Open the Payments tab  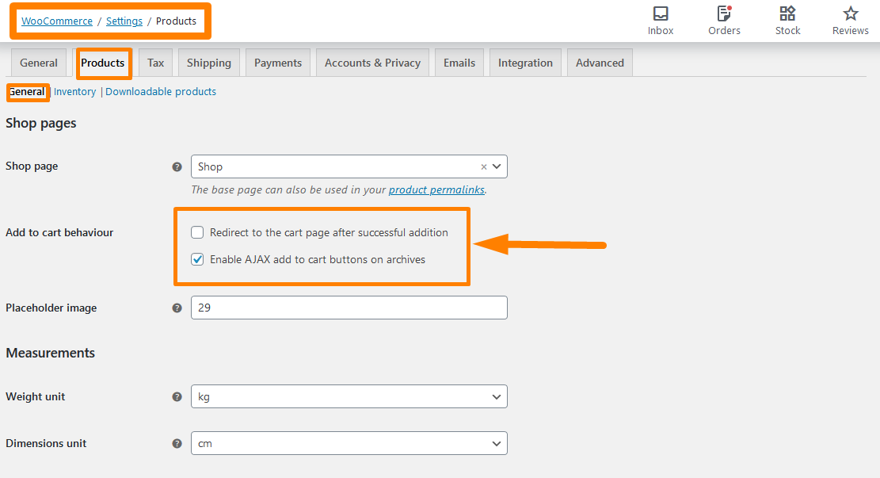tap(278, 63)
